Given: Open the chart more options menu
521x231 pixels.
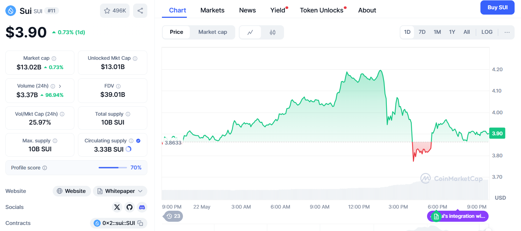Looking at the screenshot, I should point(507,32).
